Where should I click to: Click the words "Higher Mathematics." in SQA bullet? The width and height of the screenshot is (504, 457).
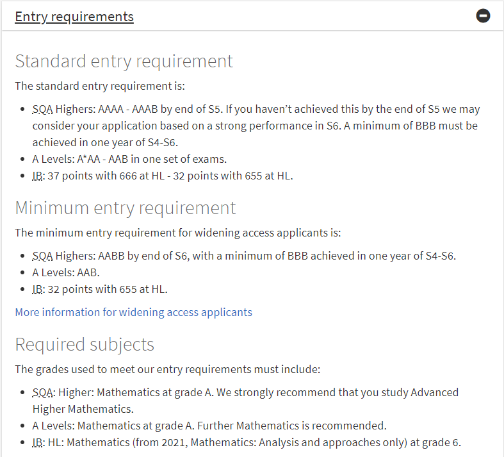(x=83, y=409)
